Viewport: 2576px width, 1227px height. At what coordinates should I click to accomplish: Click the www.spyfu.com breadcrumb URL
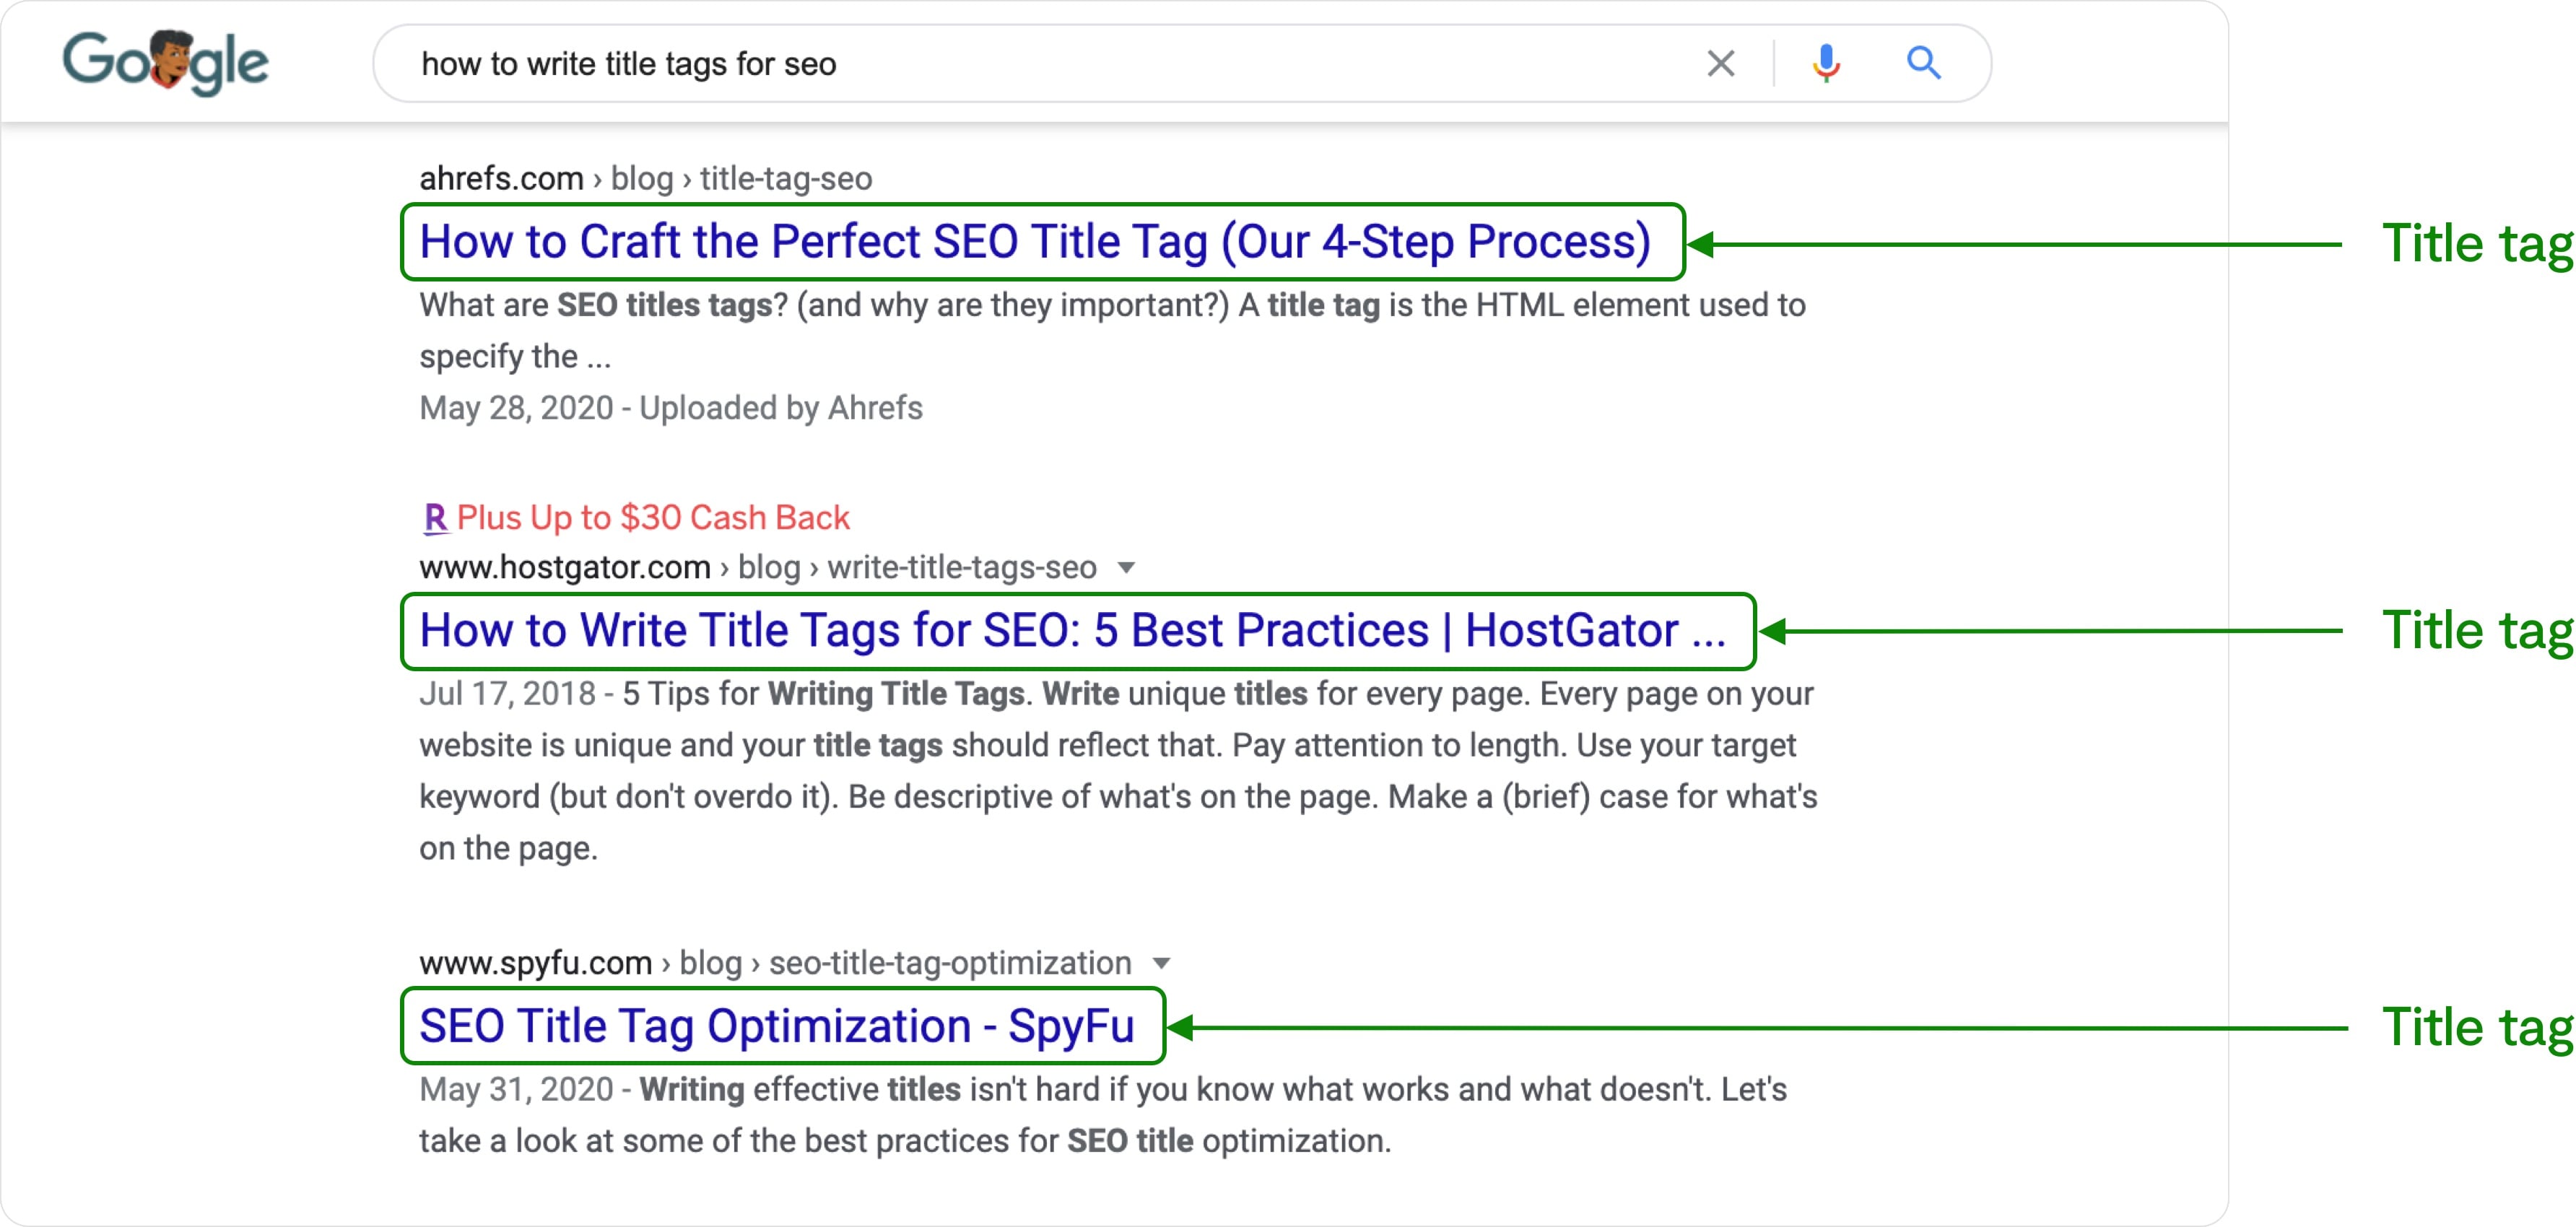[x=775, y=964]
